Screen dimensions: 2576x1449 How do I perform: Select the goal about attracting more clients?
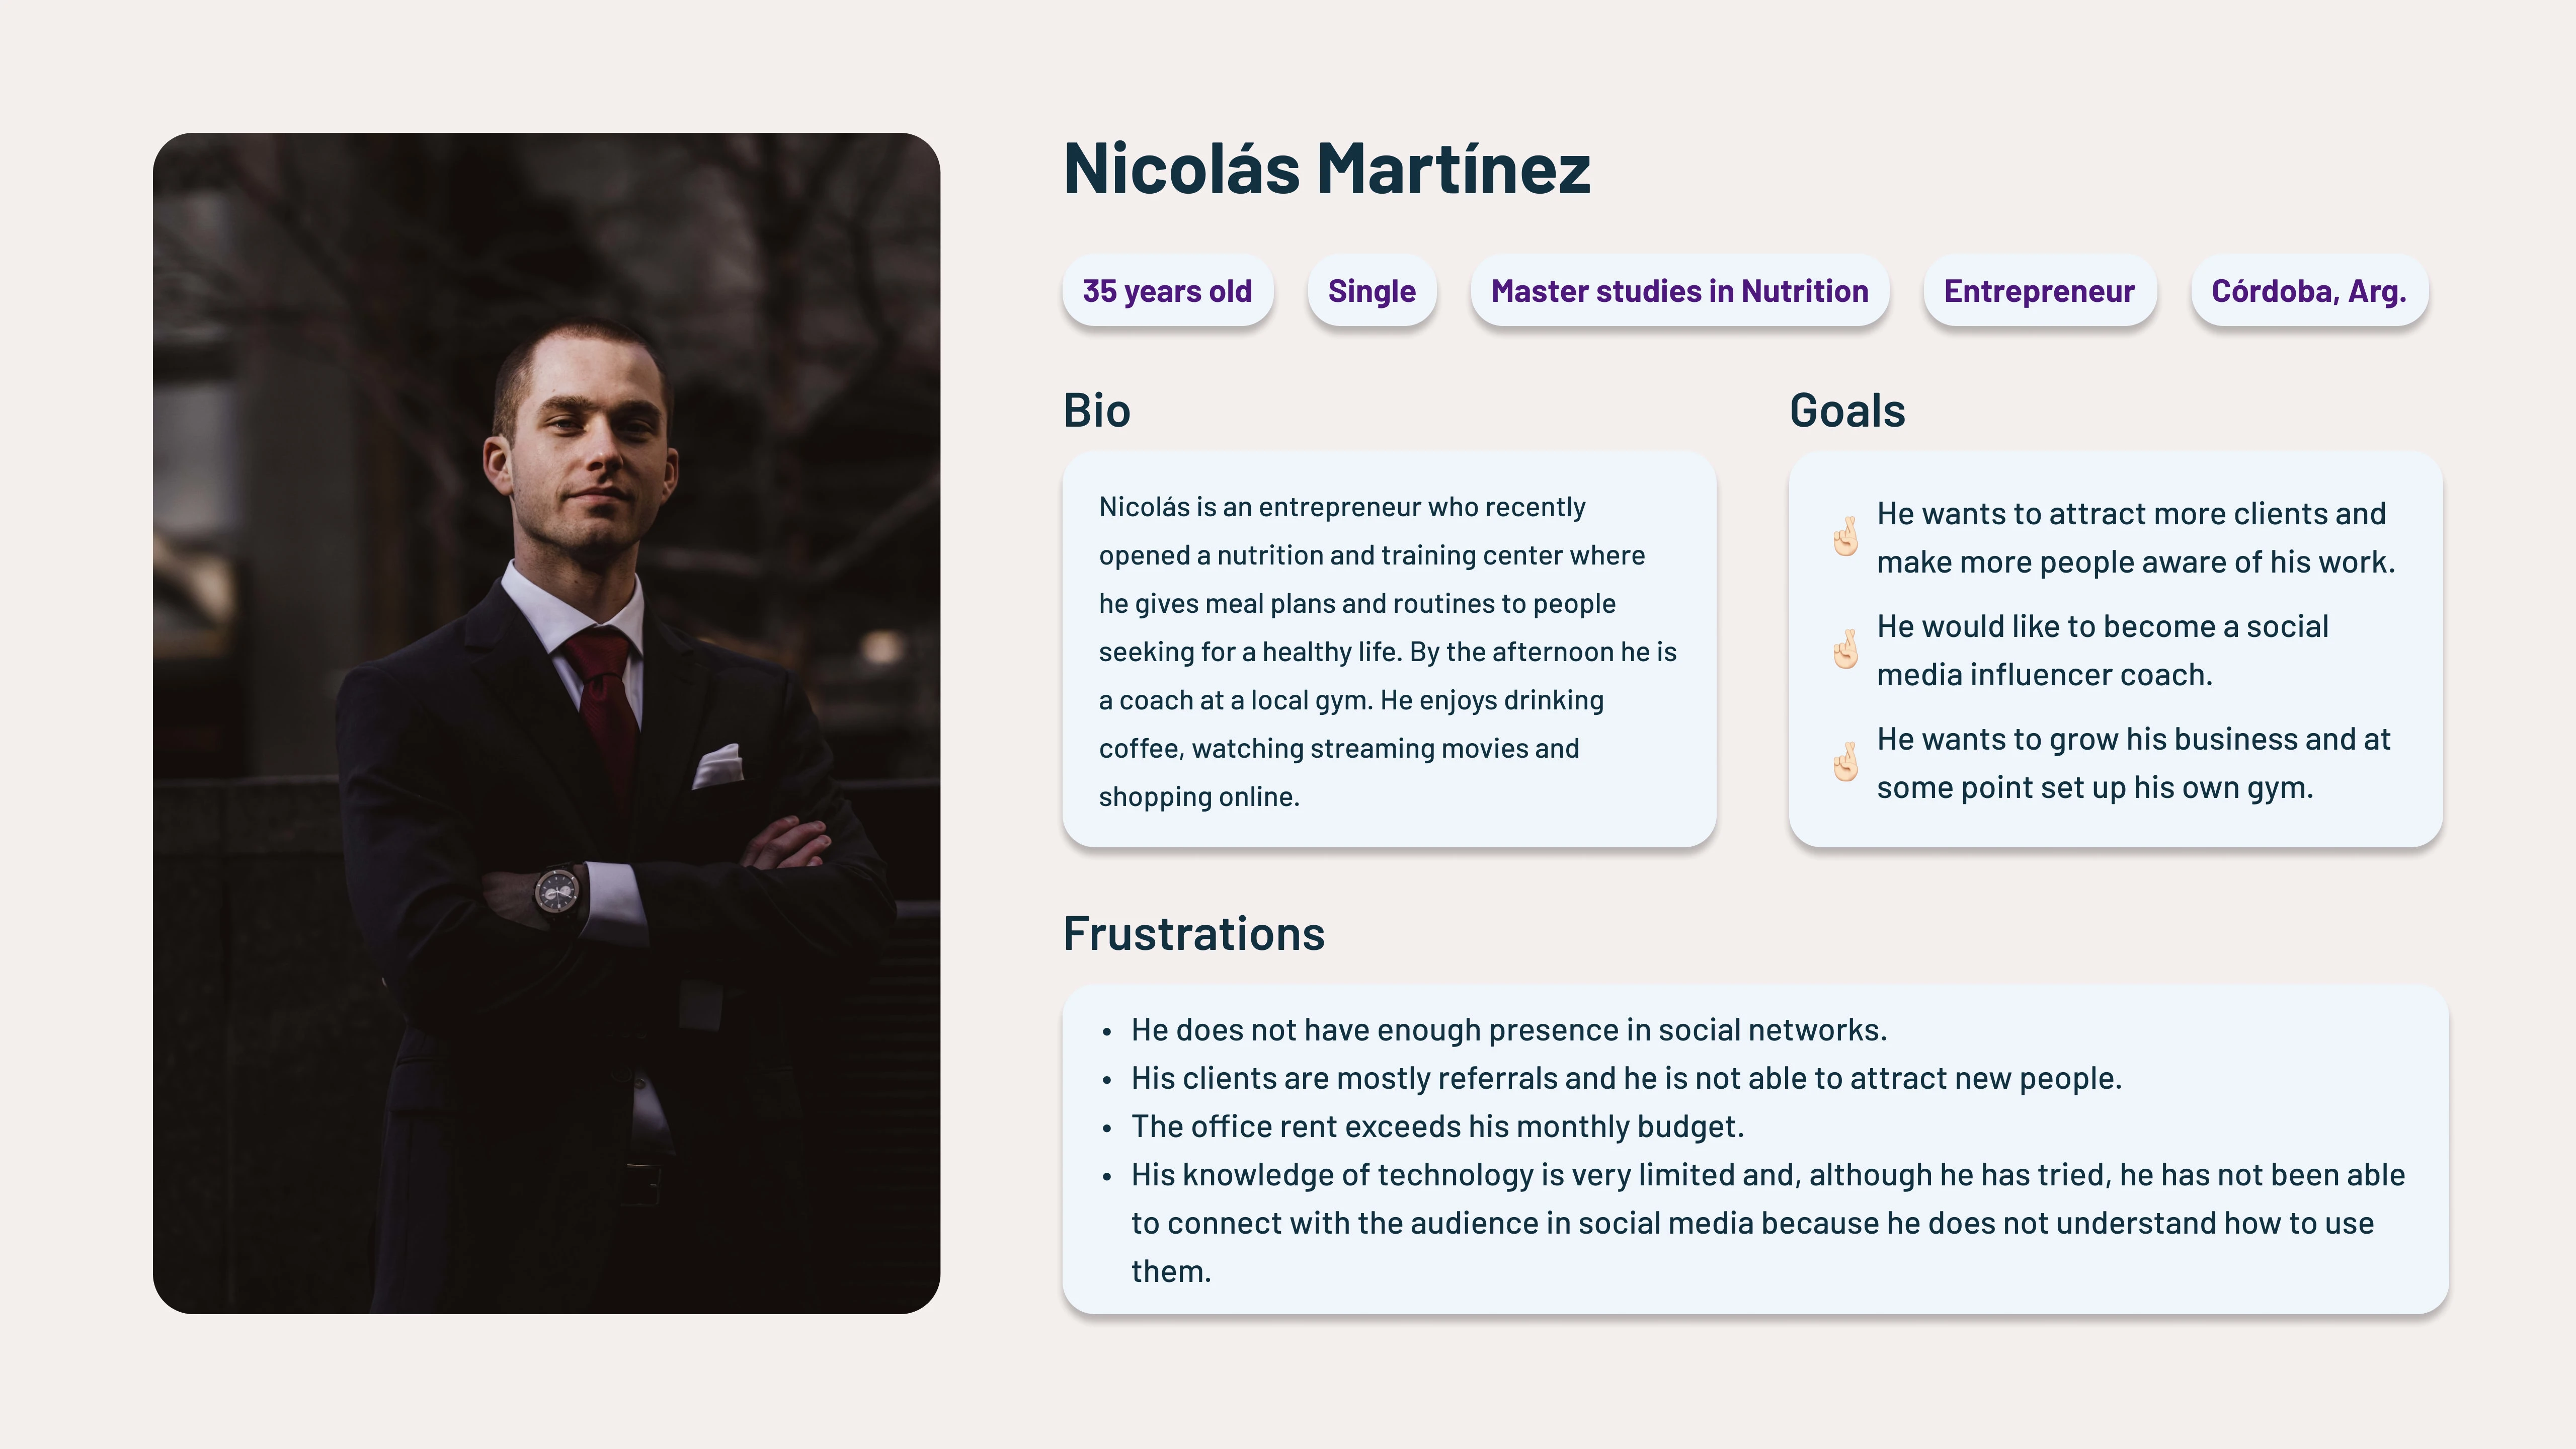2135,538
